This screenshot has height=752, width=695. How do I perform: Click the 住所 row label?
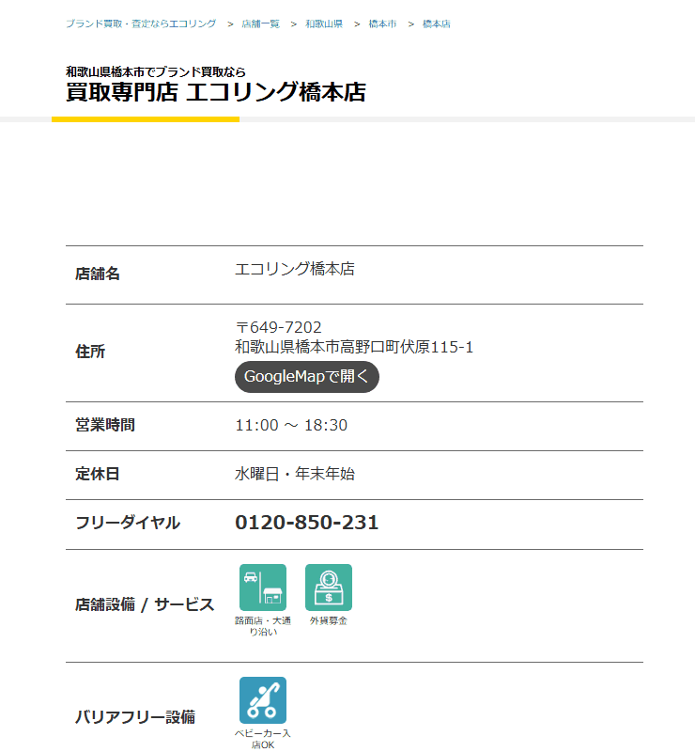[90, 352]
